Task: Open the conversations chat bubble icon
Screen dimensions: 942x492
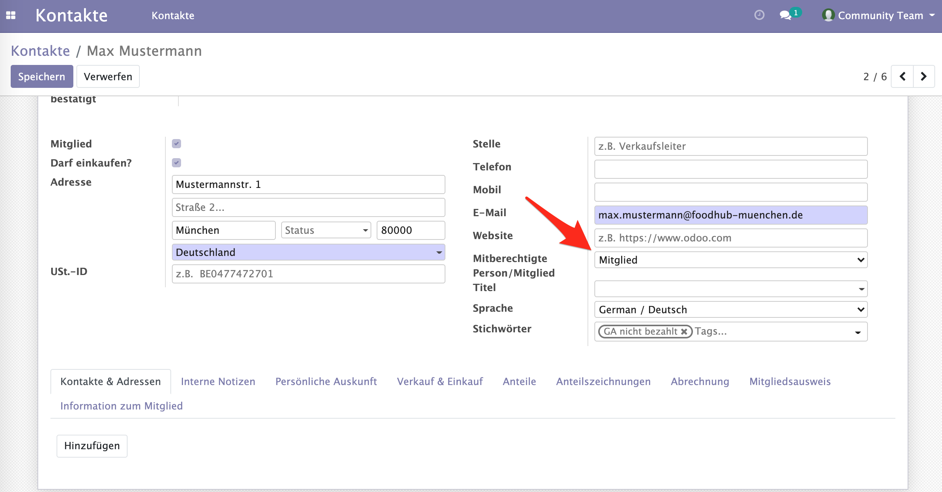Action: point(785,15)
